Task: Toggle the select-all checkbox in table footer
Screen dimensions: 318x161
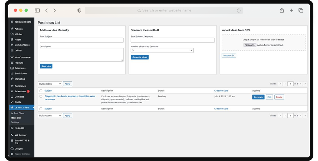Action: [41, 108]
